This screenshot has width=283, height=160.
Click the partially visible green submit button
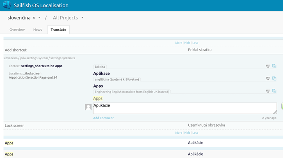point(282,106)
